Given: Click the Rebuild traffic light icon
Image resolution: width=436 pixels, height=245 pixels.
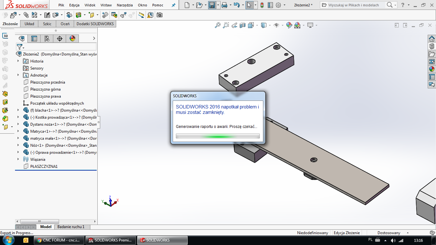Looking at the screenshot, I should (262, 5).
